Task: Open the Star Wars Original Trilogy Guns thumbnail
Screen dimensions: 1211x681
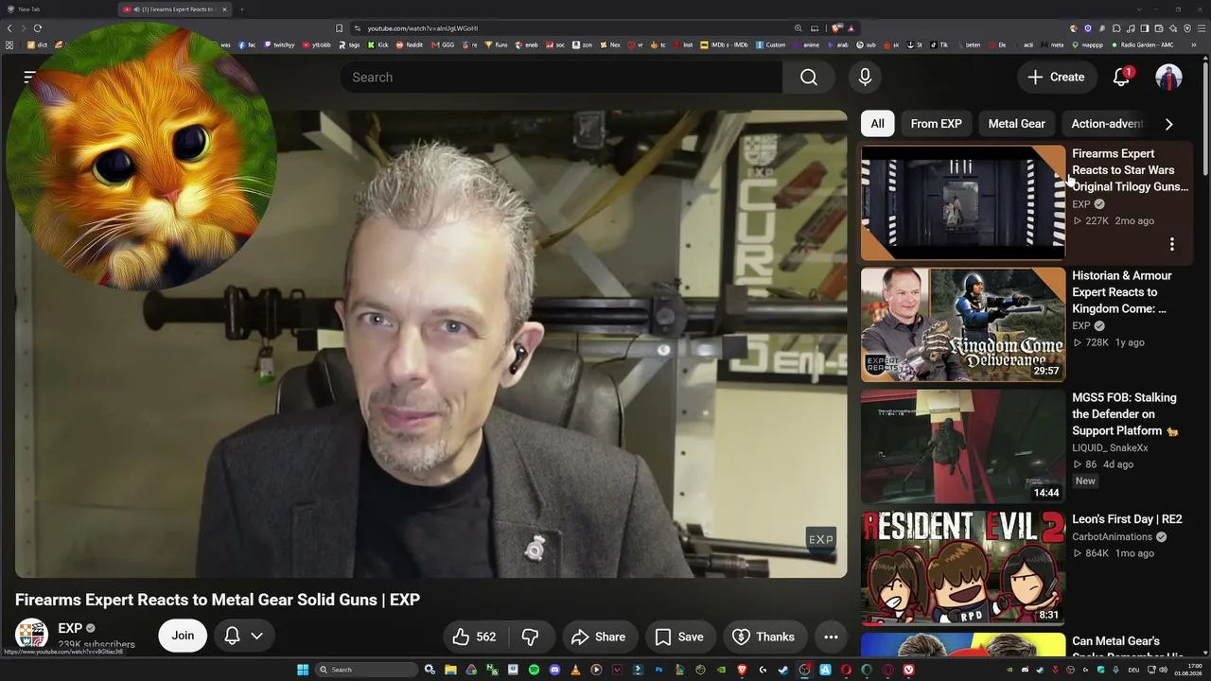Action: (963, 202)
